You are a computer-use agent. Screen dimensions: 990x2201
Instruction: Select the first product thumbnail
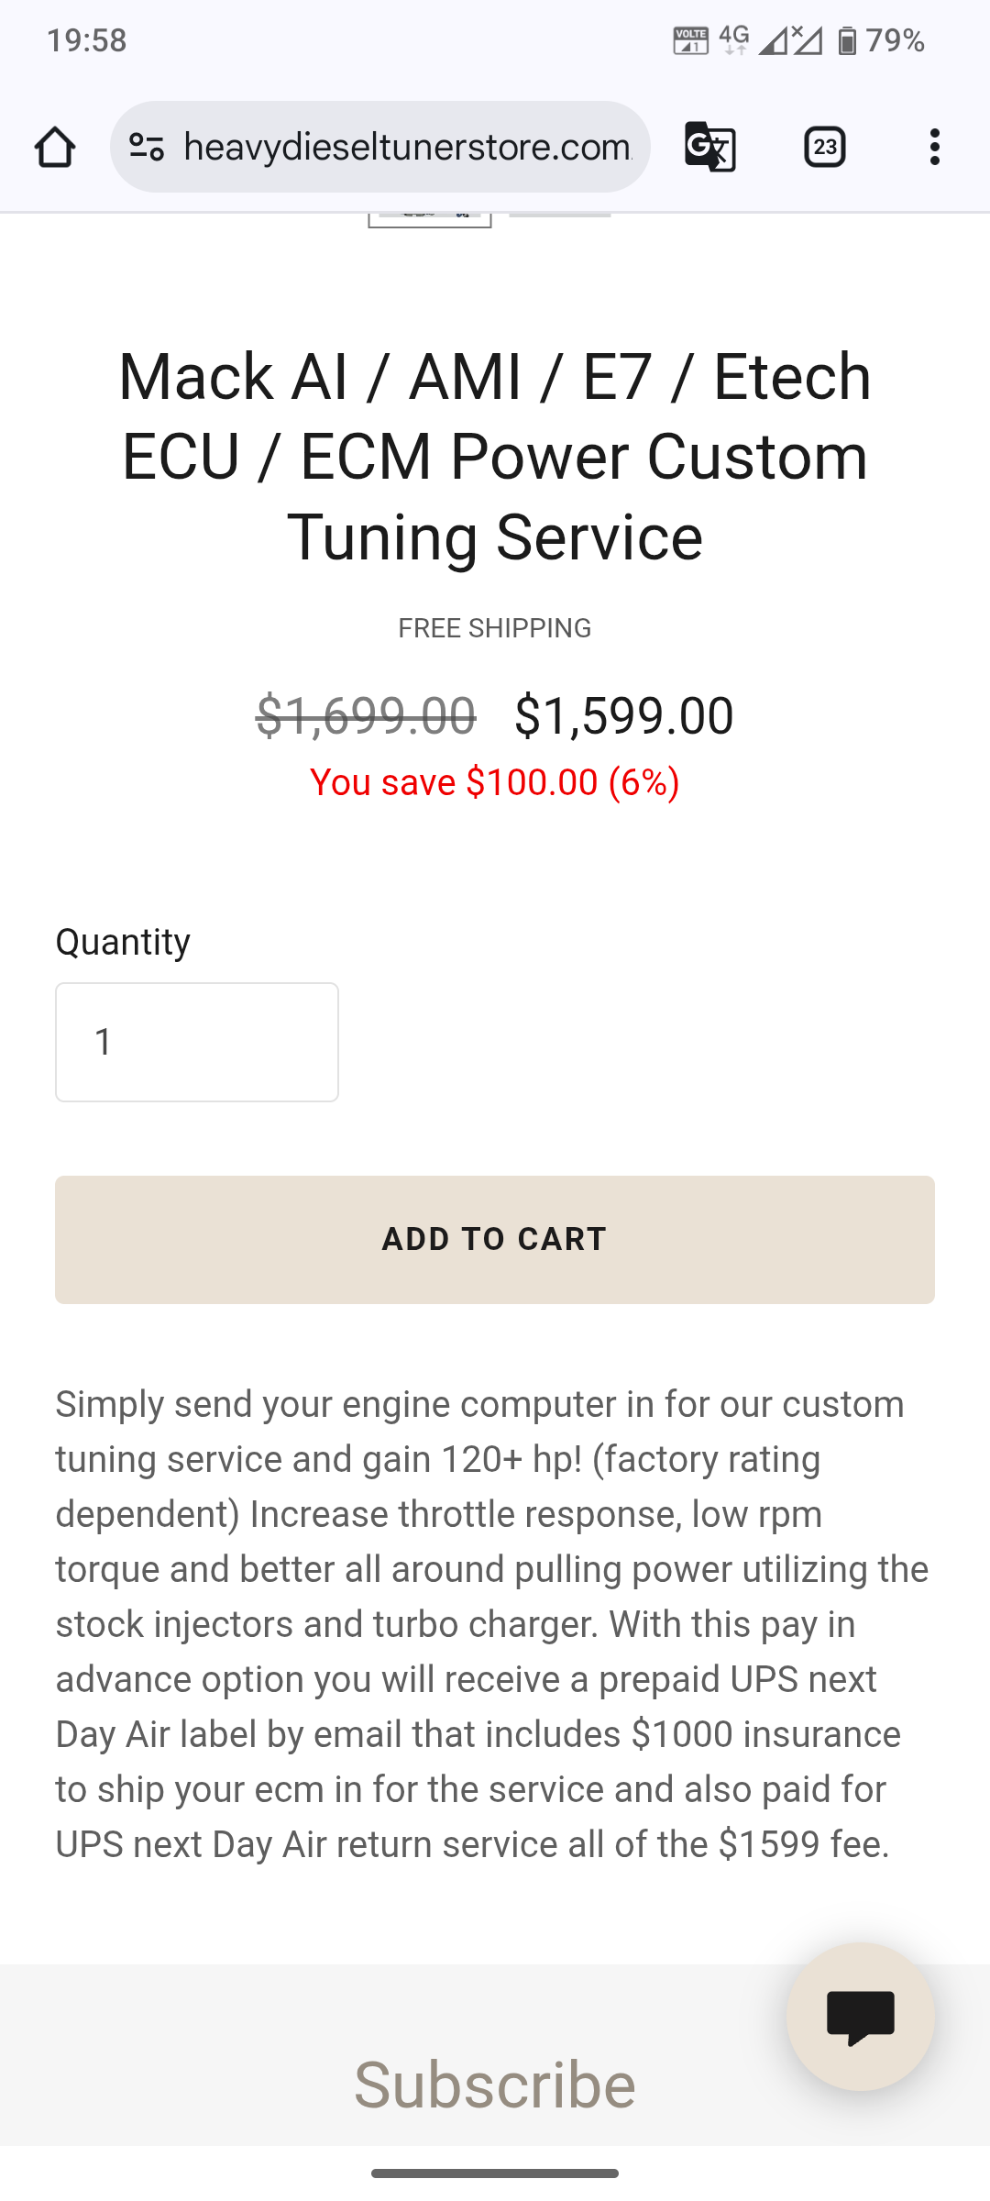[x=430, y=220]
